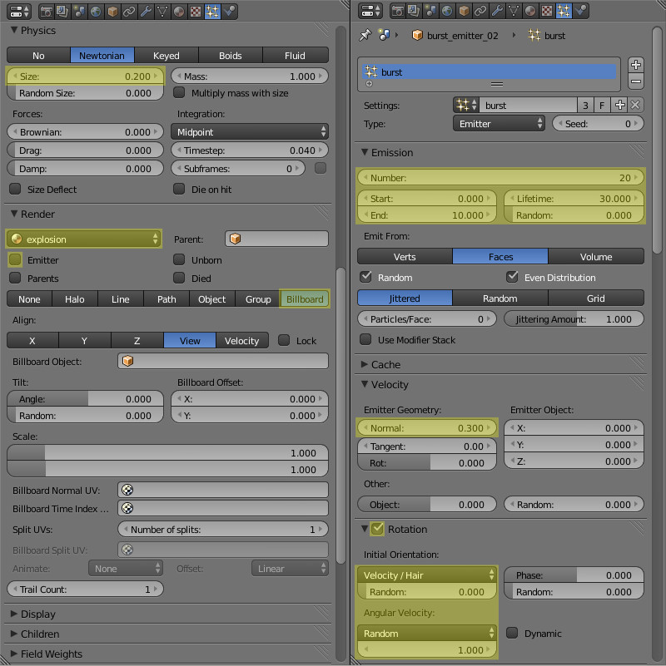
Task: Click the F fake user button
Action: pyautogui.click(x=602, y=106)
